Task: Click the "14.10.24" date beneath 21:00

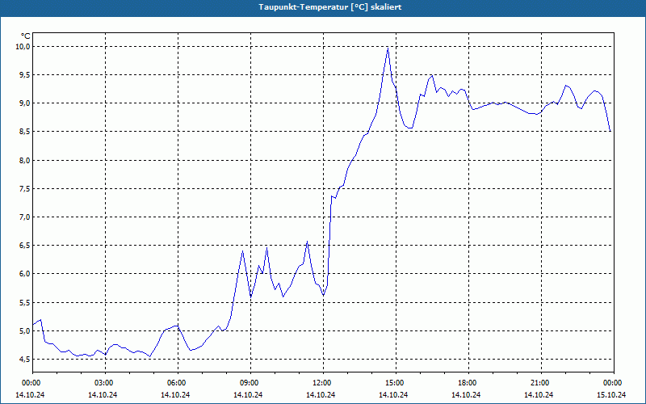Action: click(539, 394)
